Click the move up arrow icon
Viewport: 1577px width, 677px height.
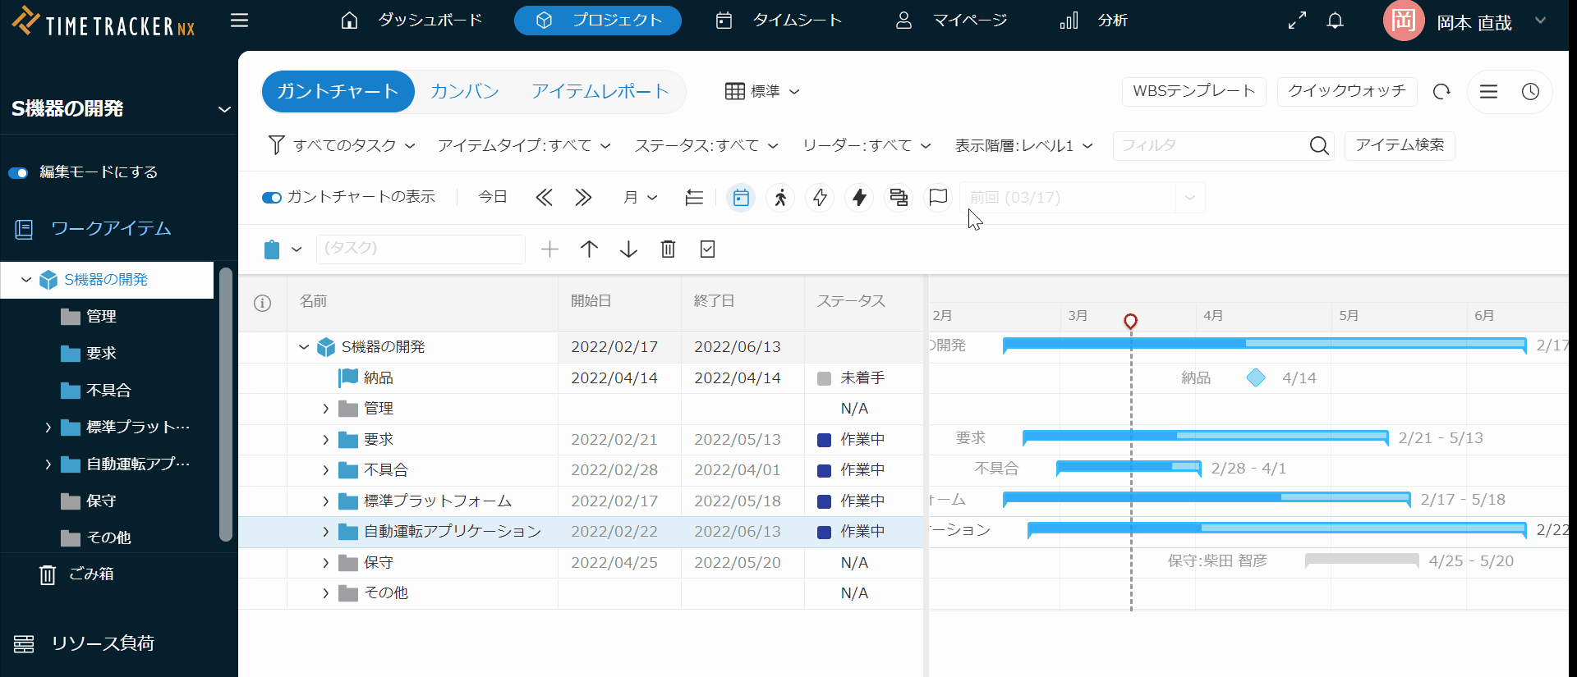pos(589,249)
